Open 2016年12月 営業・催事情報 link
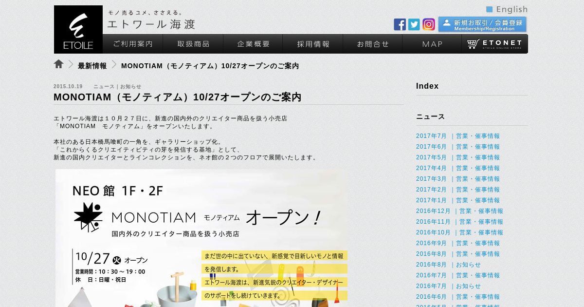This screenshot has width=584, height=307. 460,211
